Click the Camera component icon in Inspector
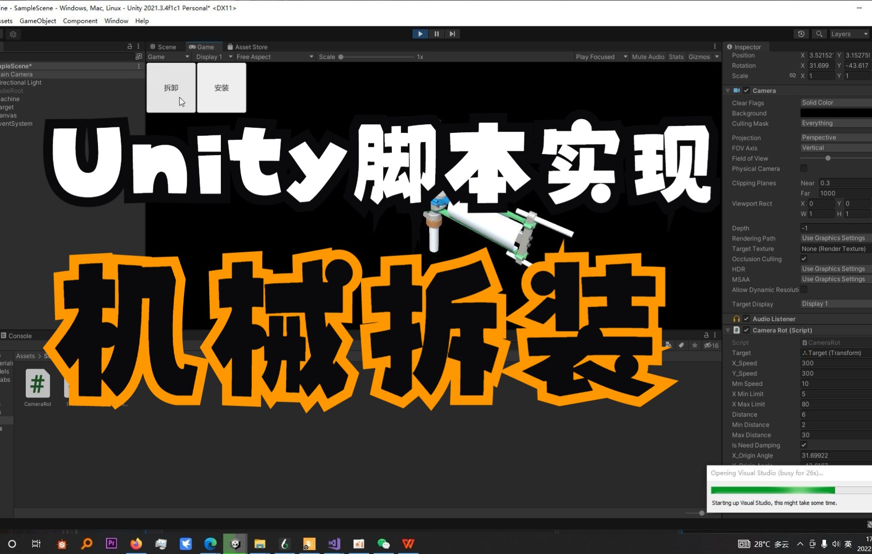Screen dimensions: 872x554 click(x=737, y=90)
